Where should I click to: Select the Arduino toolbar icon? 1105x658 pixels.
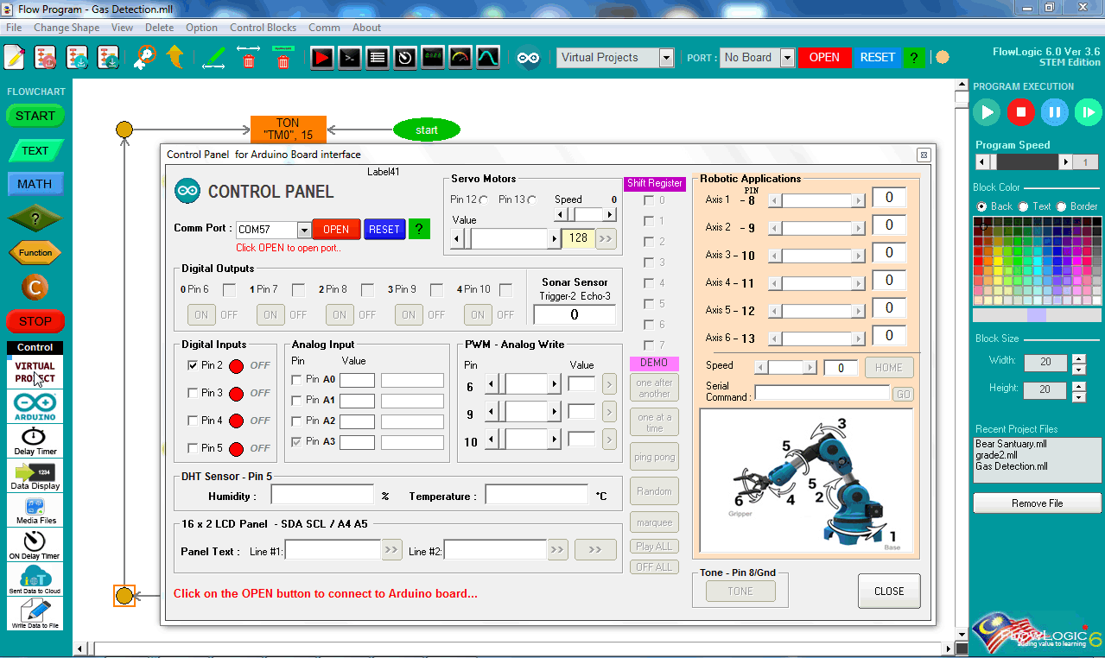(526, 57)
